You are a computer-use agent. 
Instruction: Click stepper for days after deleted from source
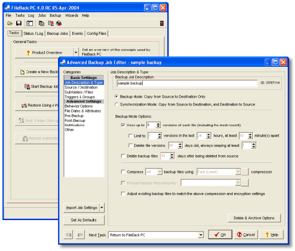172,156
